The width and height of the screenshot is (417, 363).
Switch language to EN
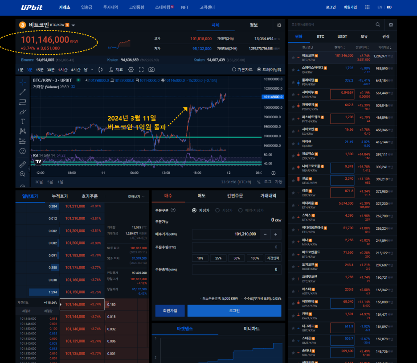click(x=380, y=8)
